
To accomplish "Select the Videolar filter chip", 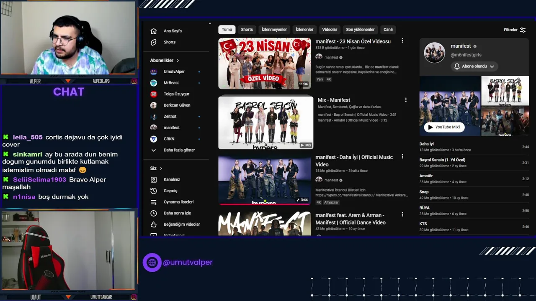I will click(x=330, y=30).
